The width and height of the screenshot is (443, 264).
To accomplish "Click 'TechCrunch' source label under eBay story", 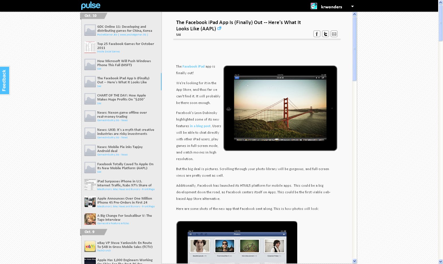I will (x=104, y=251).
